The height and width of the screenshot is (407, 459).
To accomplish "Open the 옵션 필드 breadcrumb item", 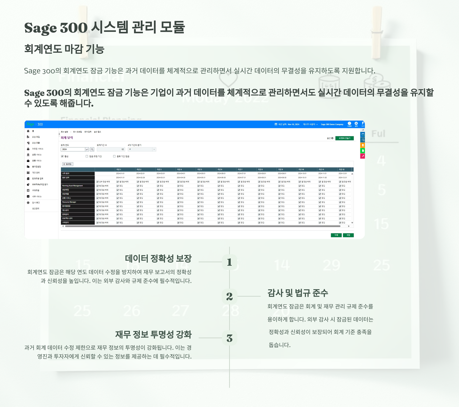I will pos(98,132).
